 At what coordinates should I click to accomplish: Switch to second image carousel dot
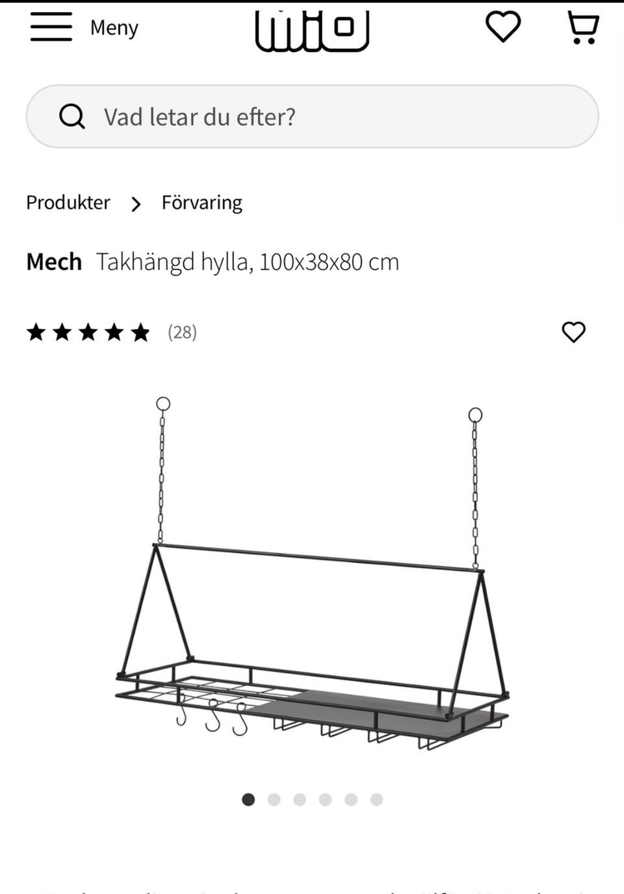click(274, 799)
